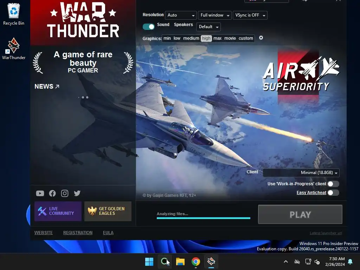The width and height of the screenshot is (360, 270).
Task: Select medium graphics preset
Action: click(191, 38)
